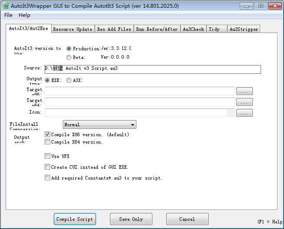Viewport: 284px width, 229px height.
Task: Check Add required Constants*.au3 option
Action: 47,178
